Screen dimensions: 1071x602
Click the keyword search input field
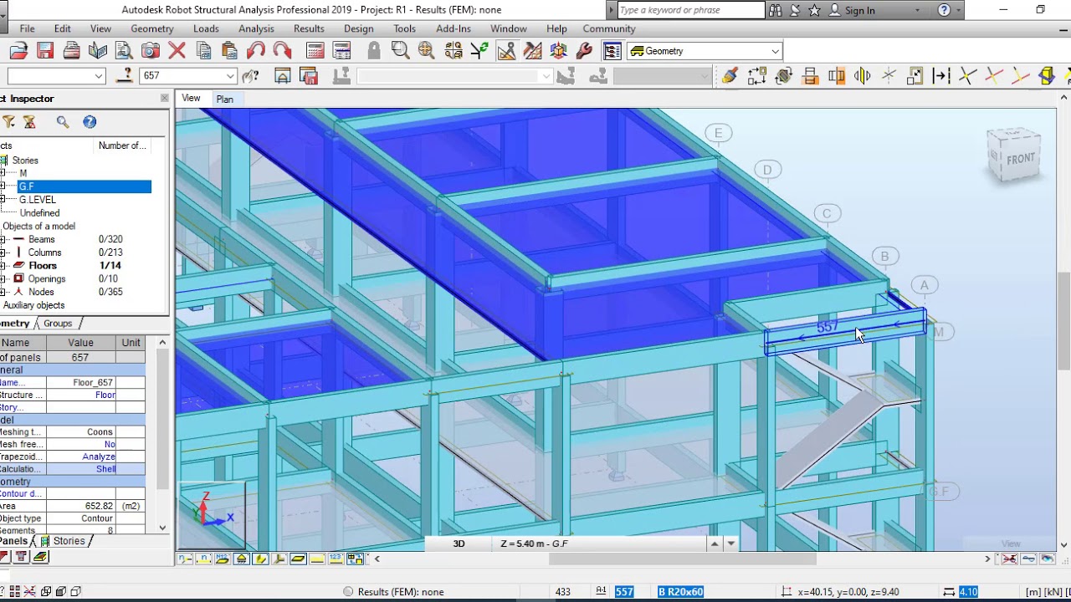(x=691, y=10)
